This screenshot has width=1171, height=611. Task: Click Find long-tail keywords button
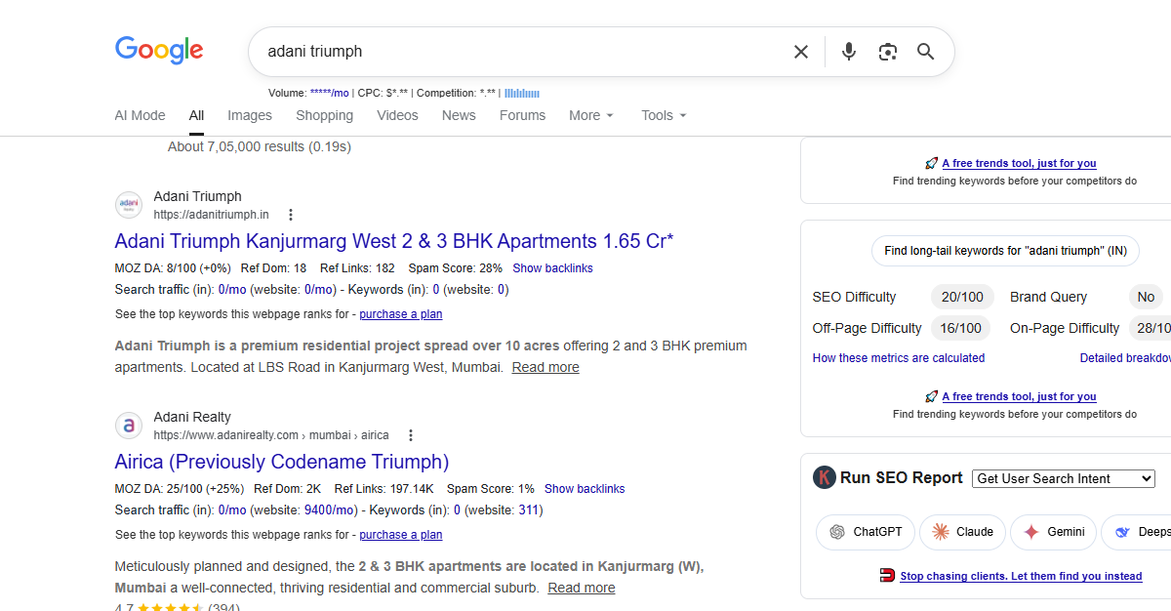click(x=1005, y=251)
